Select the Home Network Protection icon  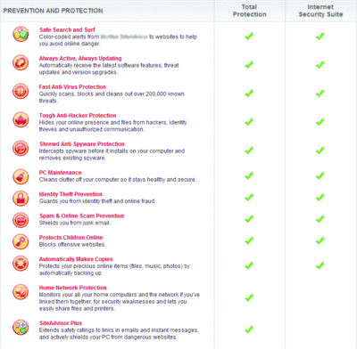(x=21, y=292)
